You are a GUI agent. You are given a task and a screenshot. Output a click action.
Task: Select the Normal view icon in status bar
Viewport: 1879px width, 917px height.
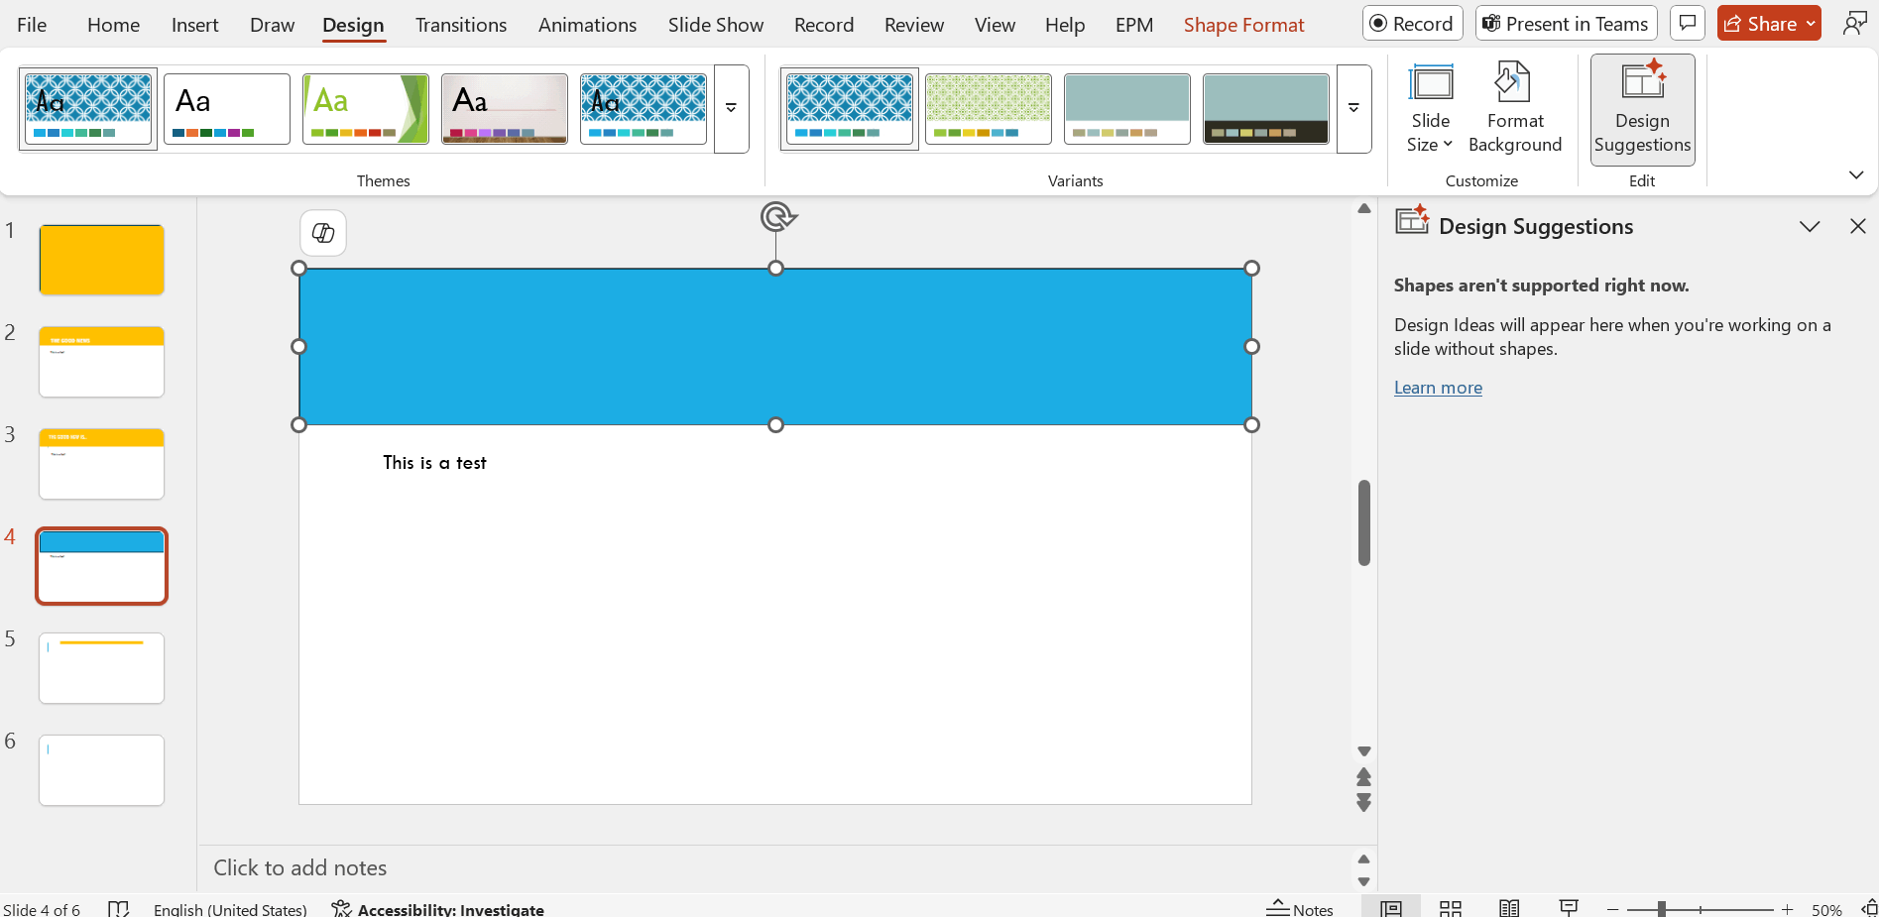[1390, 907]
